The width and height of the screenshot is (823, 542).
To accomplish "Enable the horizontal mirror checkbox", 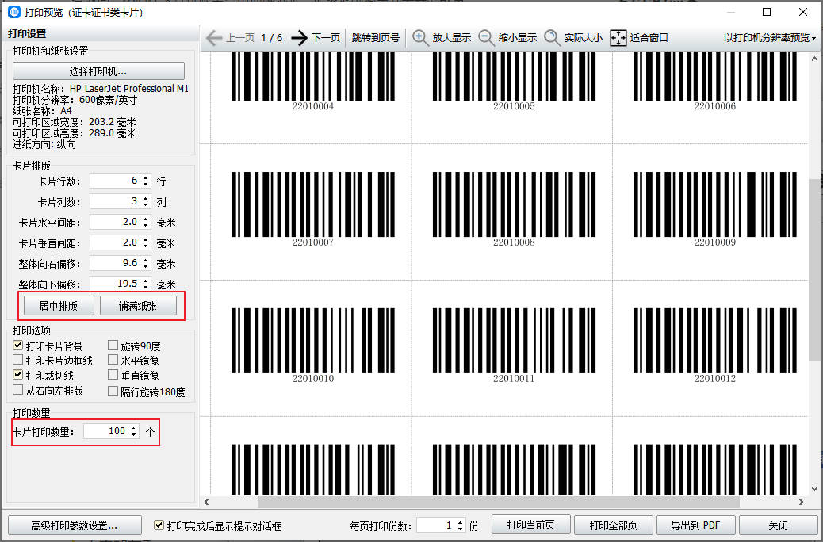I will [113, 361].
